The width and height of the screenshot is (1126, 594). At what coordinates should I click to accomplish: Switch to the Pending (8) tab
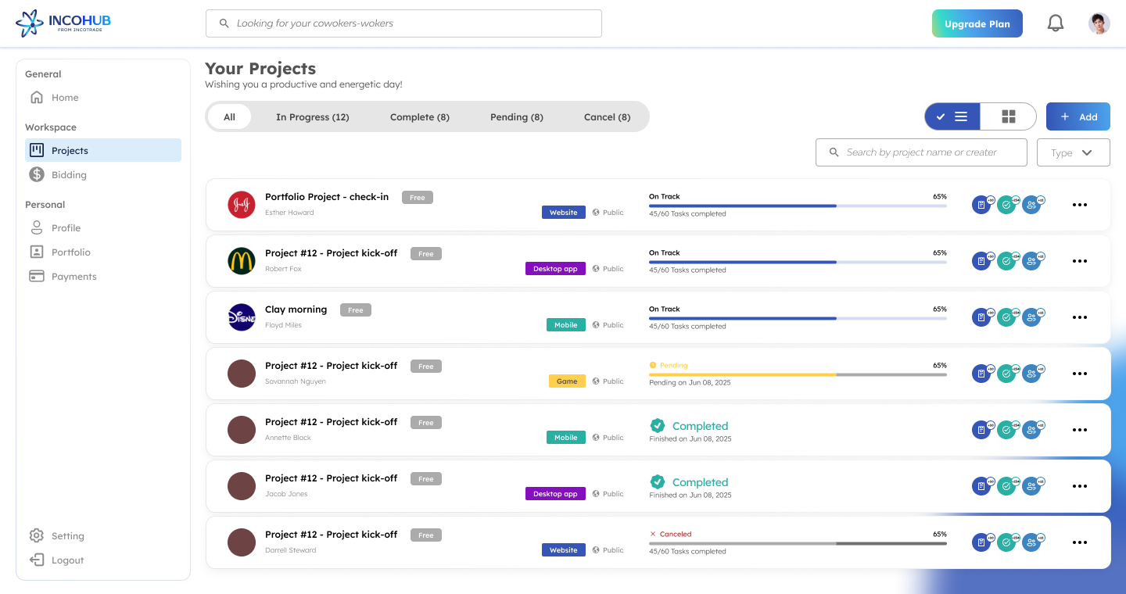[x=517, y=116]
